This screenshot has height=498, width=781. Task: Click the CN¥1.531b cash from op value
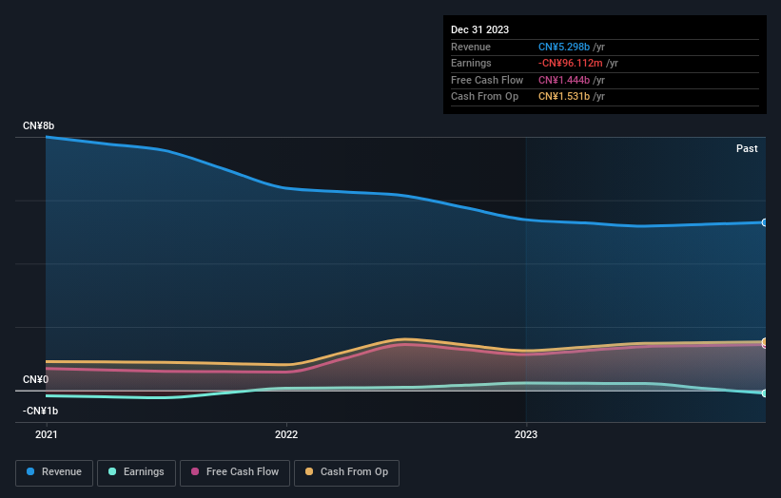pyautogui.click(x=564, y=97)
